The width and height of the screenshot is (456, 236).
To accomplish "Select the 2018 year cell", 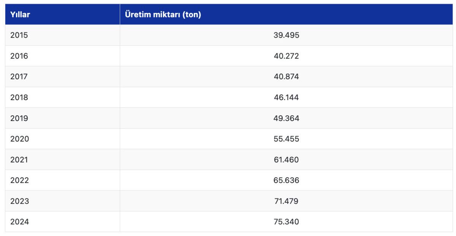I will point(19,98).
